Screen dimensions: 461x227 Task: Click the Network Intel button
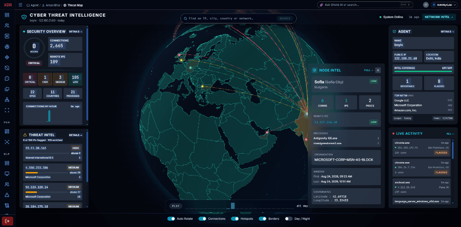pos(439,17)
